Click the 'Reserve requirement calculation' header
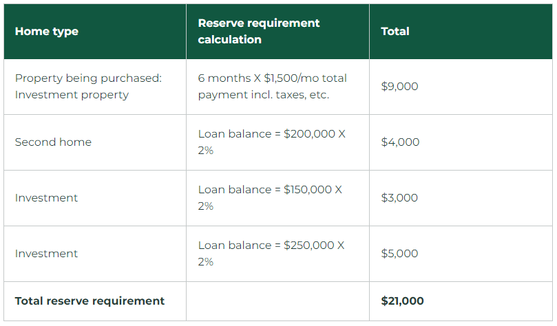This screenshot has height=326, width=557. click(x=259, y=32)
